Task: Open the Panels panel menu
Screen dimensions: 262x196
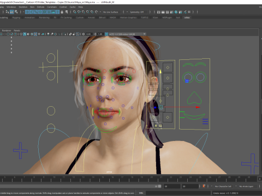Action: [x=17, y=30]
